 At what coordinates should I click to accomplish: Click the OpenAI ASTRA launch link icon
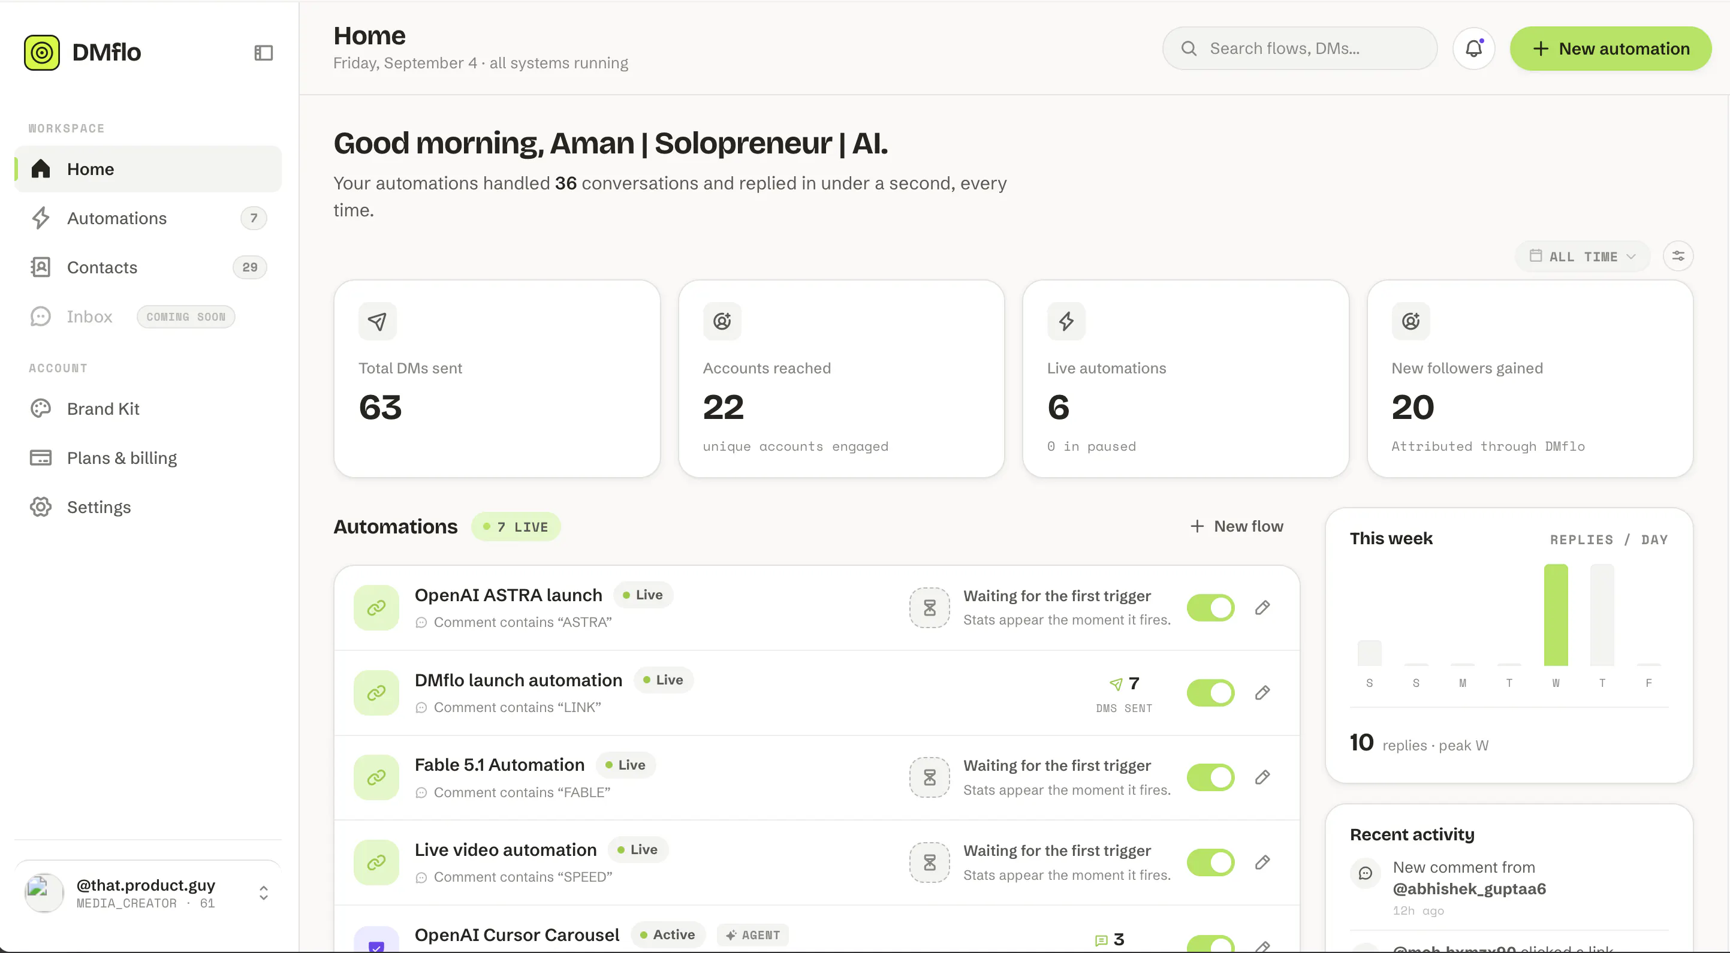coord(376,608)
